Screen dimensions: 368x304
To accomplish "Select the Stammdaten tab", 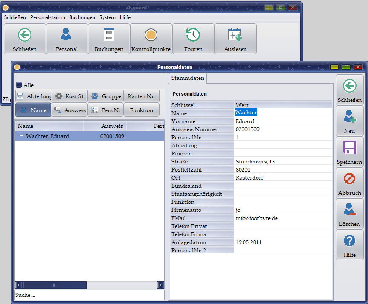I will (x=188, y=78).
